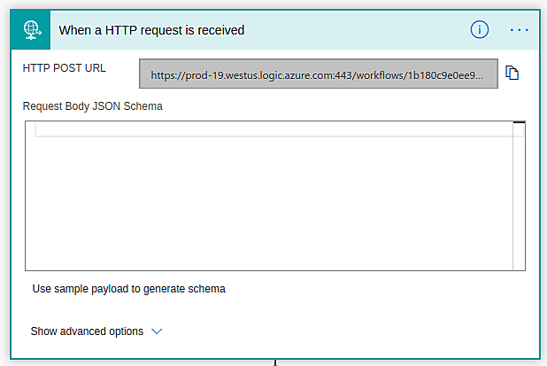547x366 pixels.
Task: Click the HTTP request trigger globe icon
Action: coord(32,29)
